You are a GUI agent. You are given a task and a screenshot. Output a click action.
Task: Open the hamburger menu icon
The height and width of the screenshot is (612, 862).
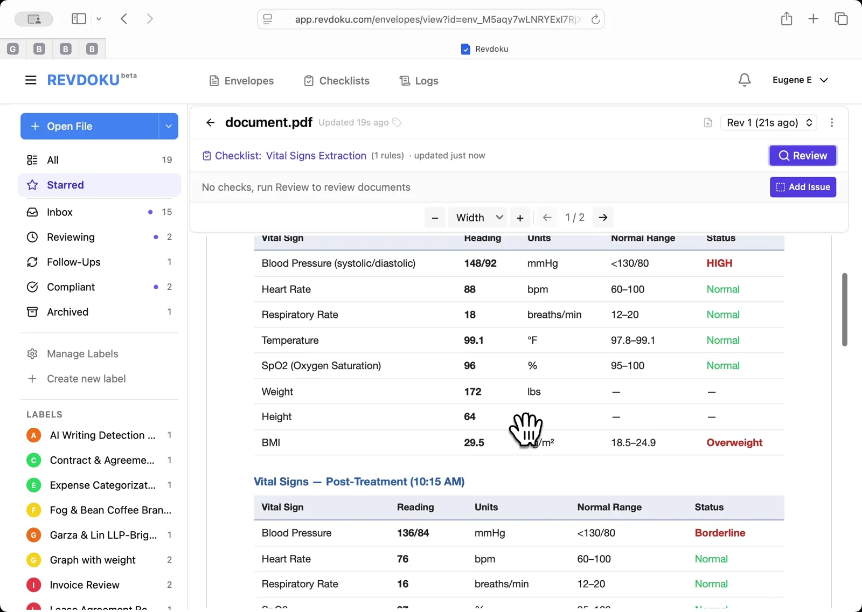[x=31, y=80]
